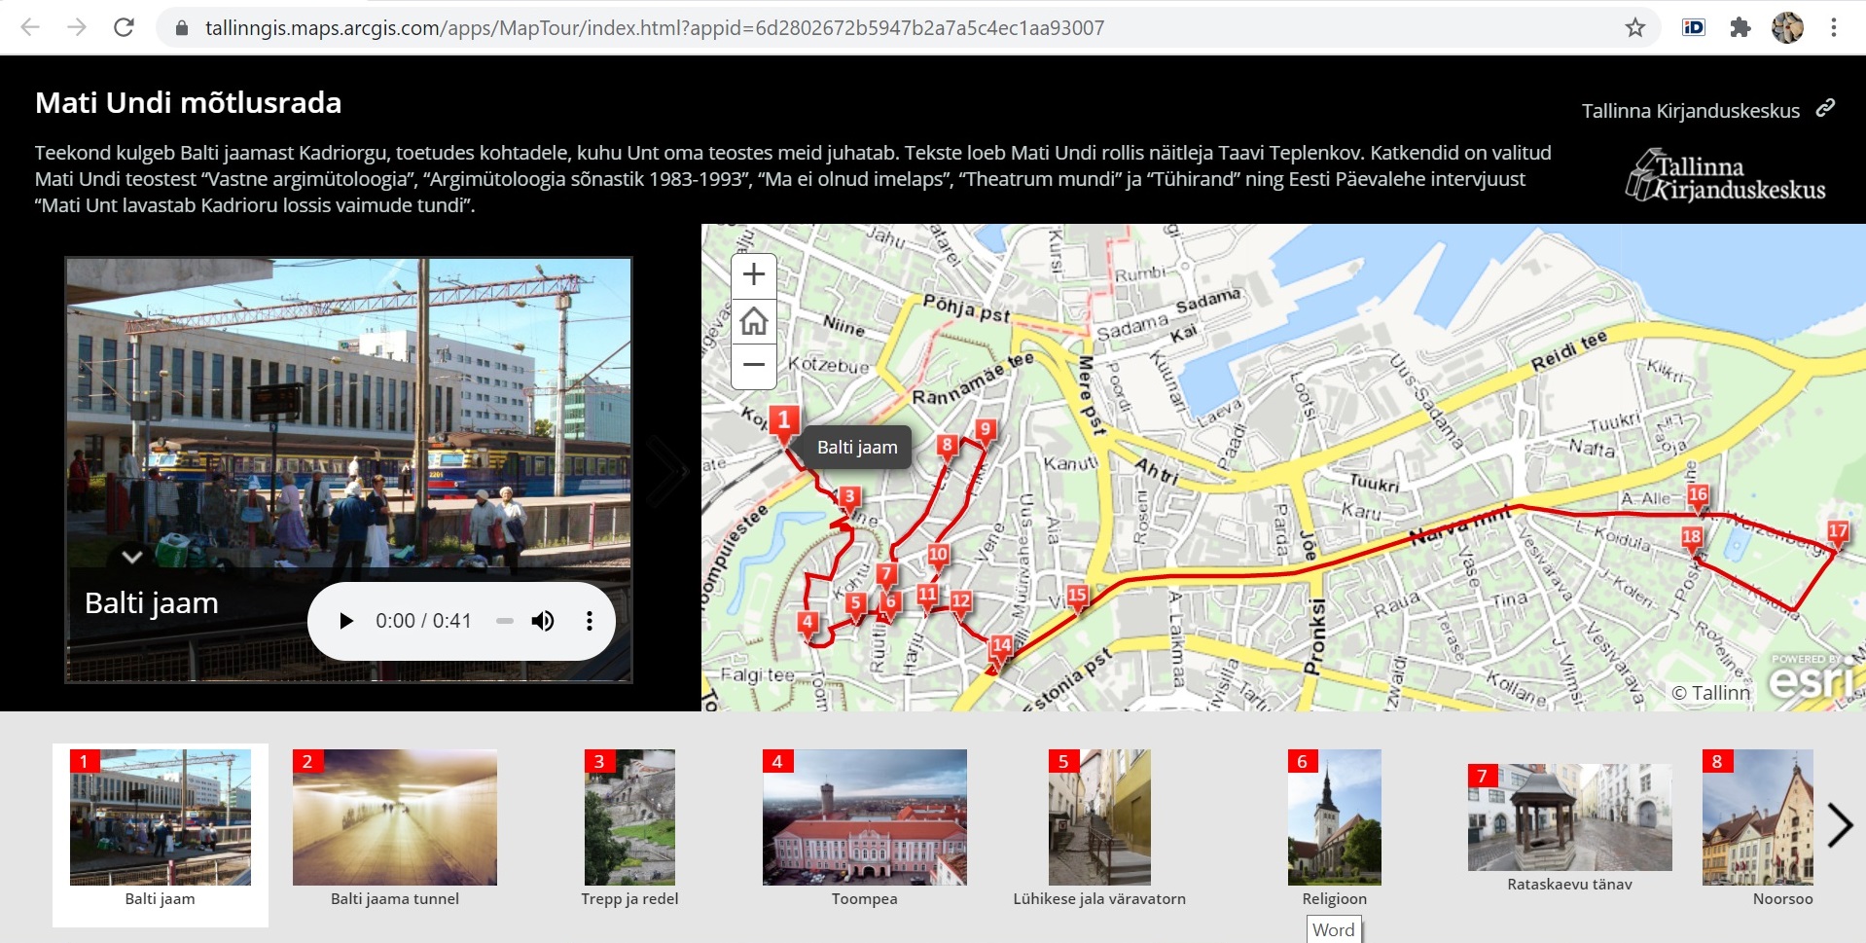This screenshot has width=1866, height=943.
Task: Click map marker 9
Action: 986,430
